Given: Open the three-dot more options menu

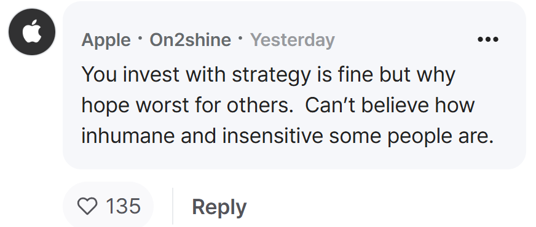Looking at the screenshot, I should pos(488,40).
